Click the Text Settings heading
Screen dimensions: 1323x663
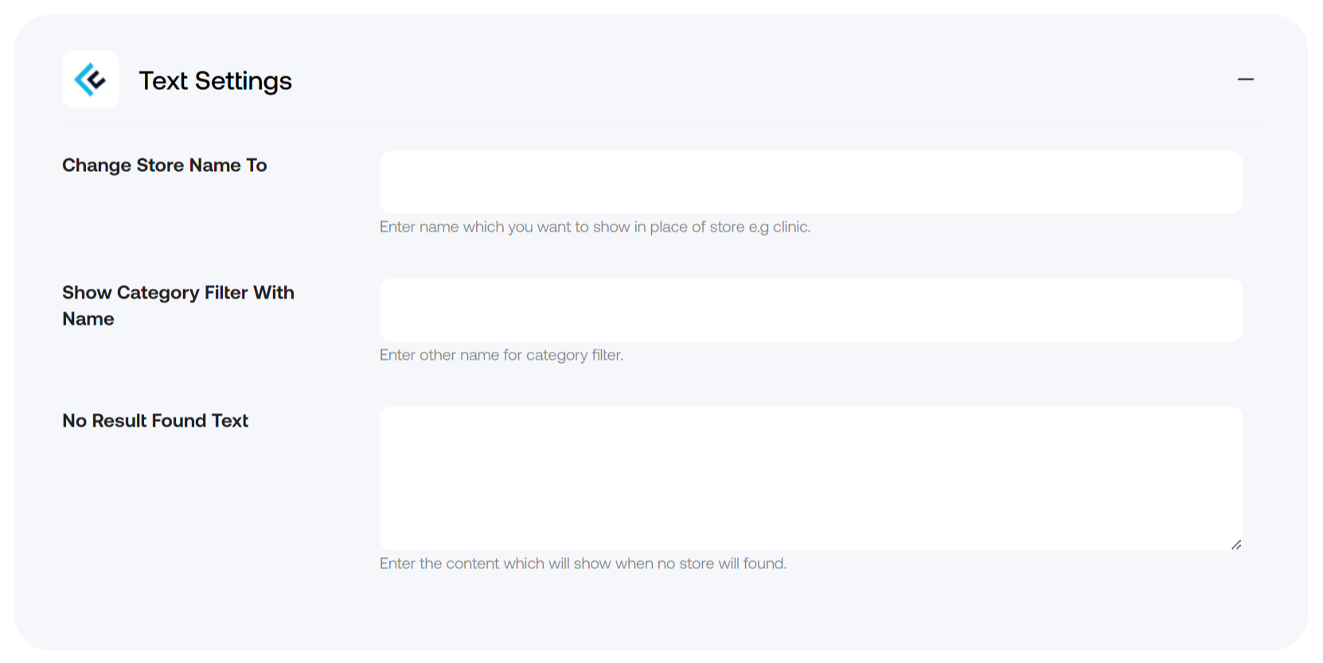coord(215,80)
